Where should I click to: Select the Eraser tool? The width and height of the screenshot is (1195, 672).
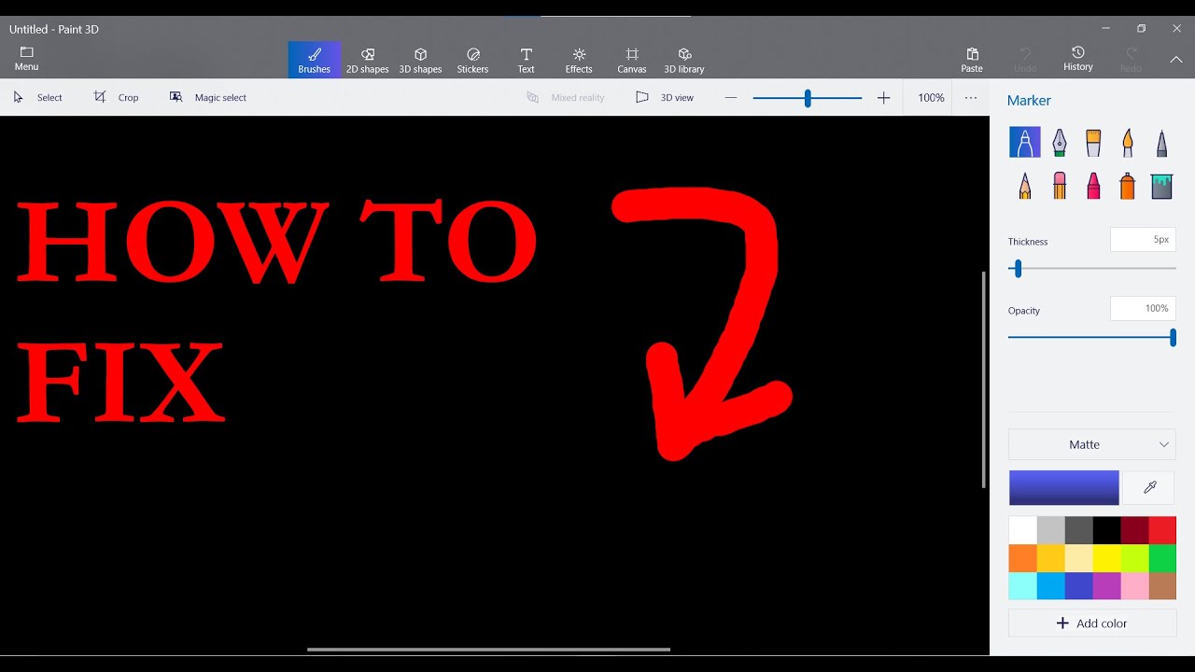point(1059,185)
